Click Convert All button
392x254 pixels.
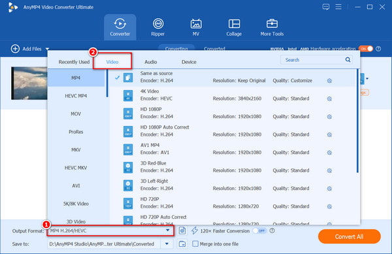350,236
